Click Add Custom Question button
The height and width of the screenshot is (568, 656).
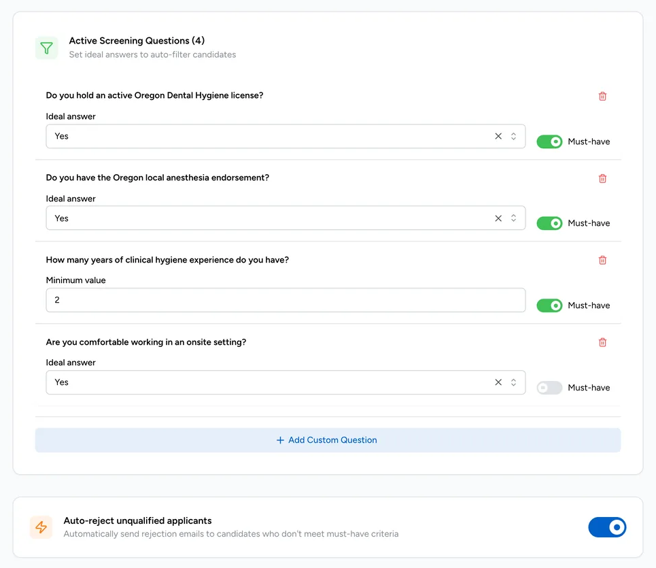pyautogui.click(x=328, y=440)
